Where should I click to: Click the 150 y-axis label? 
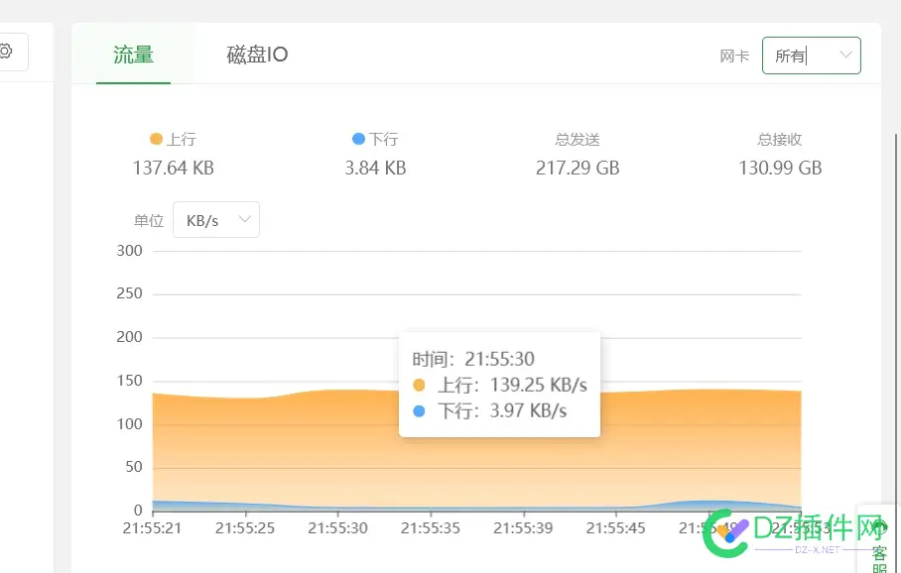tap(129, 381)
